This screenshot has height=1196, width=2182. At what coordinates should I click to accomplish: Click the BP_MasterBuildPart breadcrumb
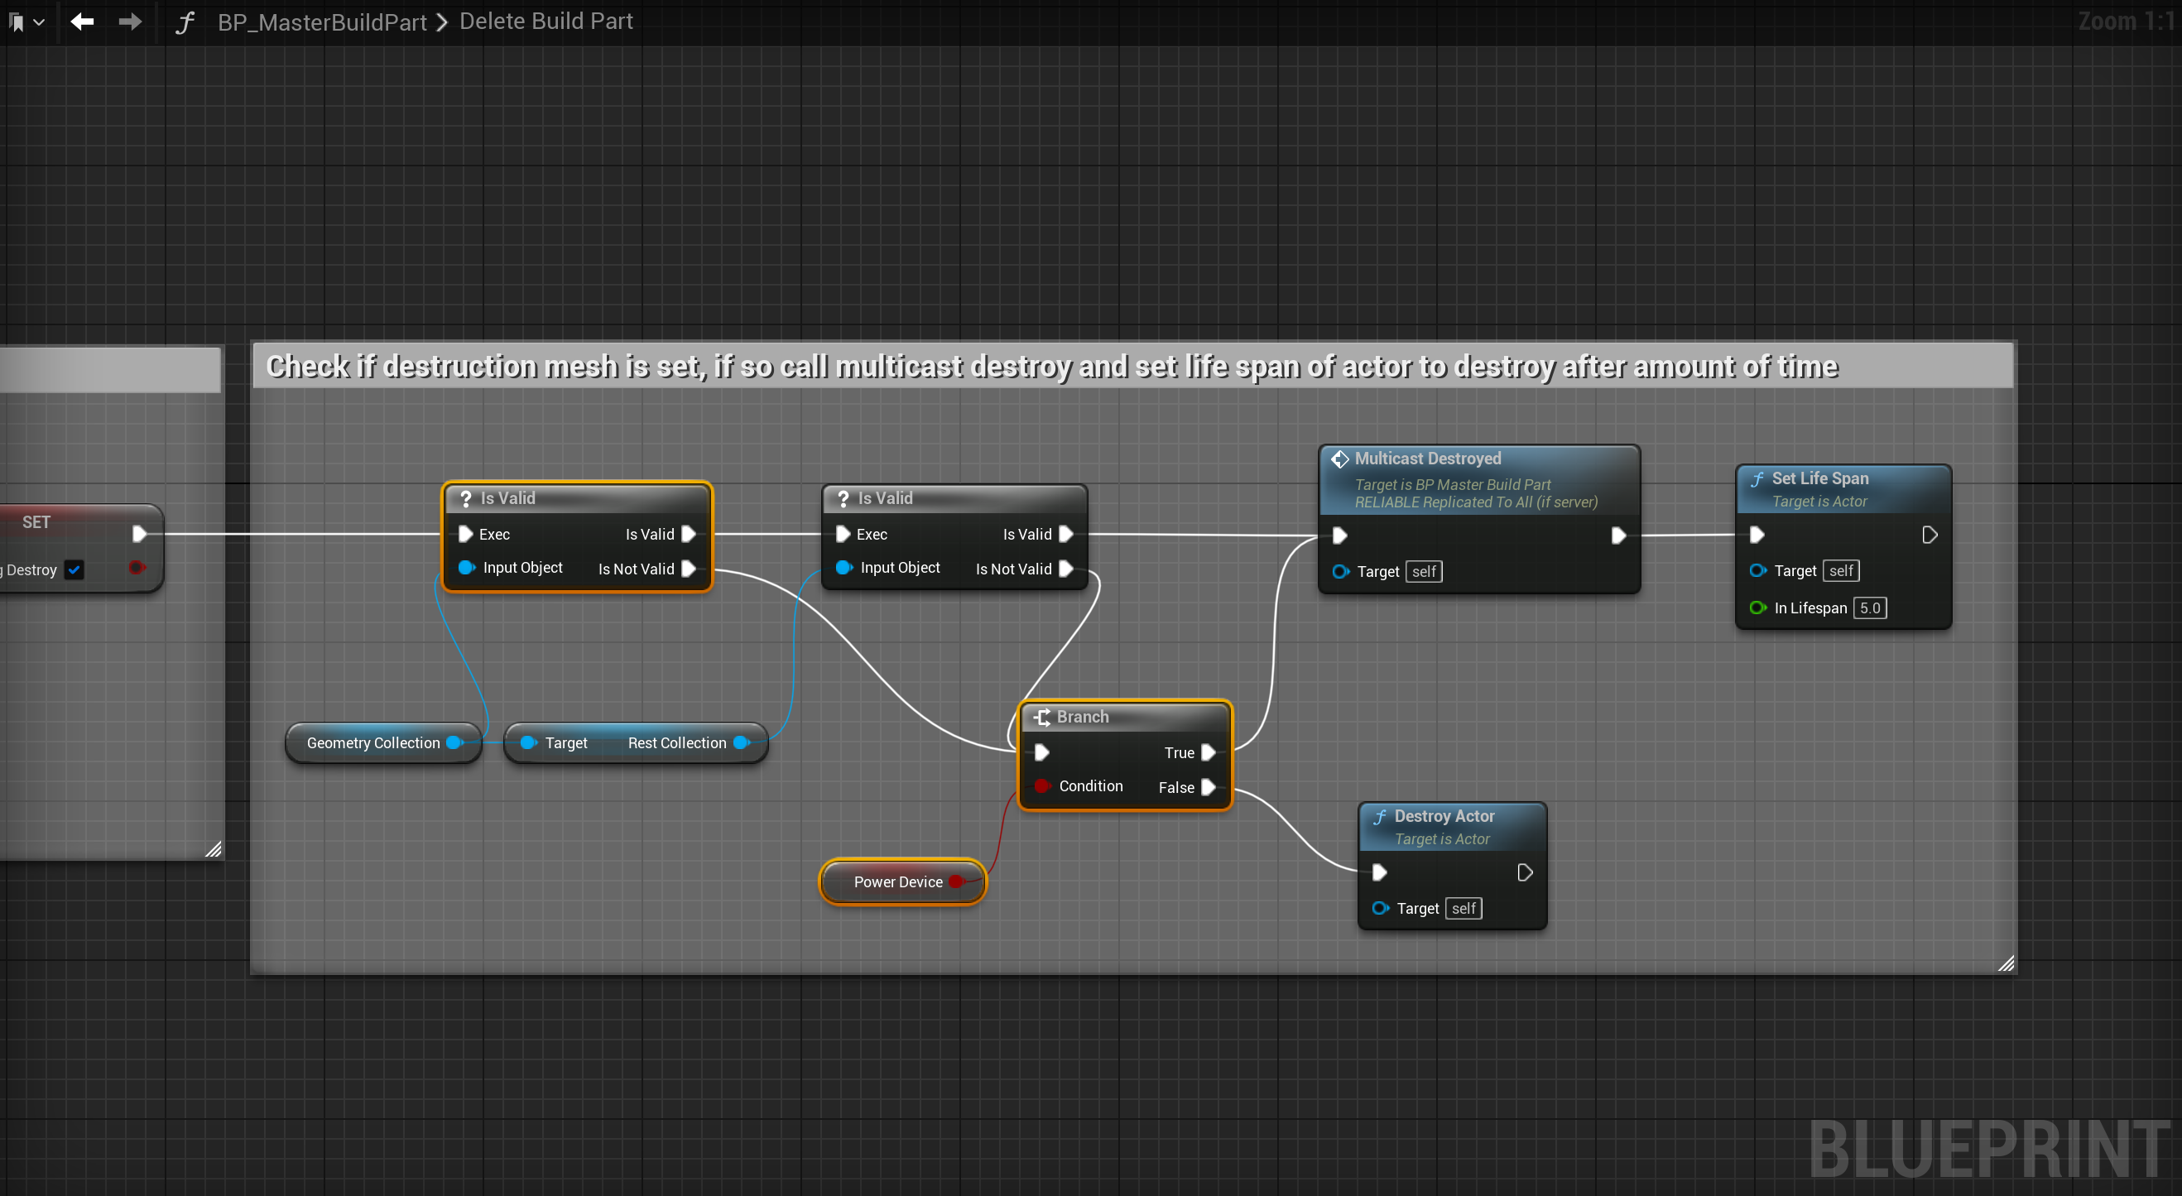pyautogui.click(x=322, y=22)
